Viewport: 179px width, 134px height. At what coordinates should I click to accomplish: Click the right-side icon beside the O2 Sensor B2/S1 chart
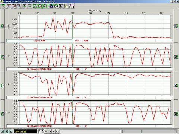point(176,114)
